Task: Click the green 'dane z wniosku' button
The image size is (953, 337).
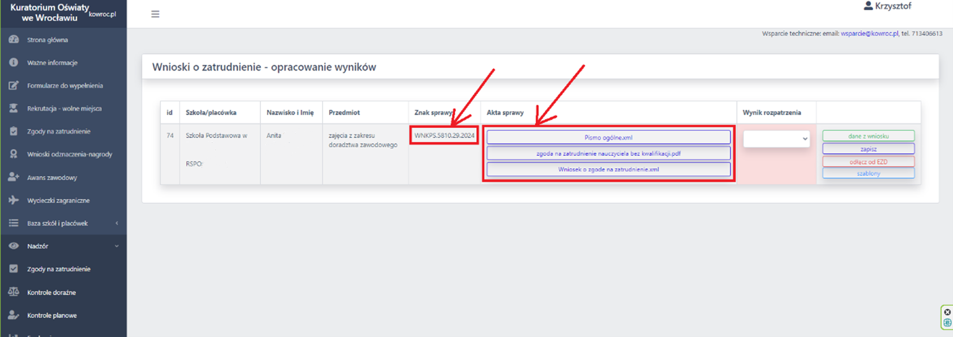Action: [x=868, y=136]
